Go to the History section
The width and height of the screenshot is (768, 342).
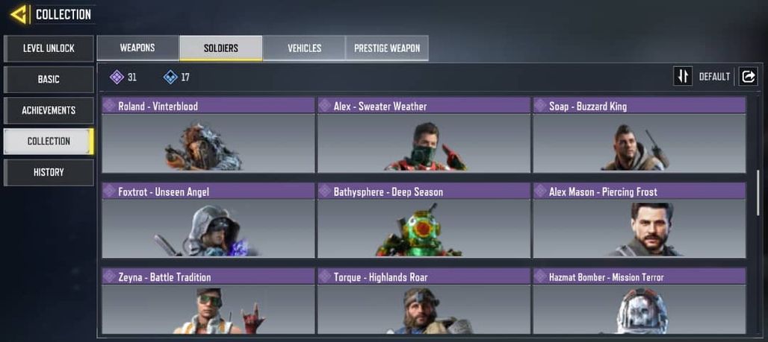pos(49,172)
